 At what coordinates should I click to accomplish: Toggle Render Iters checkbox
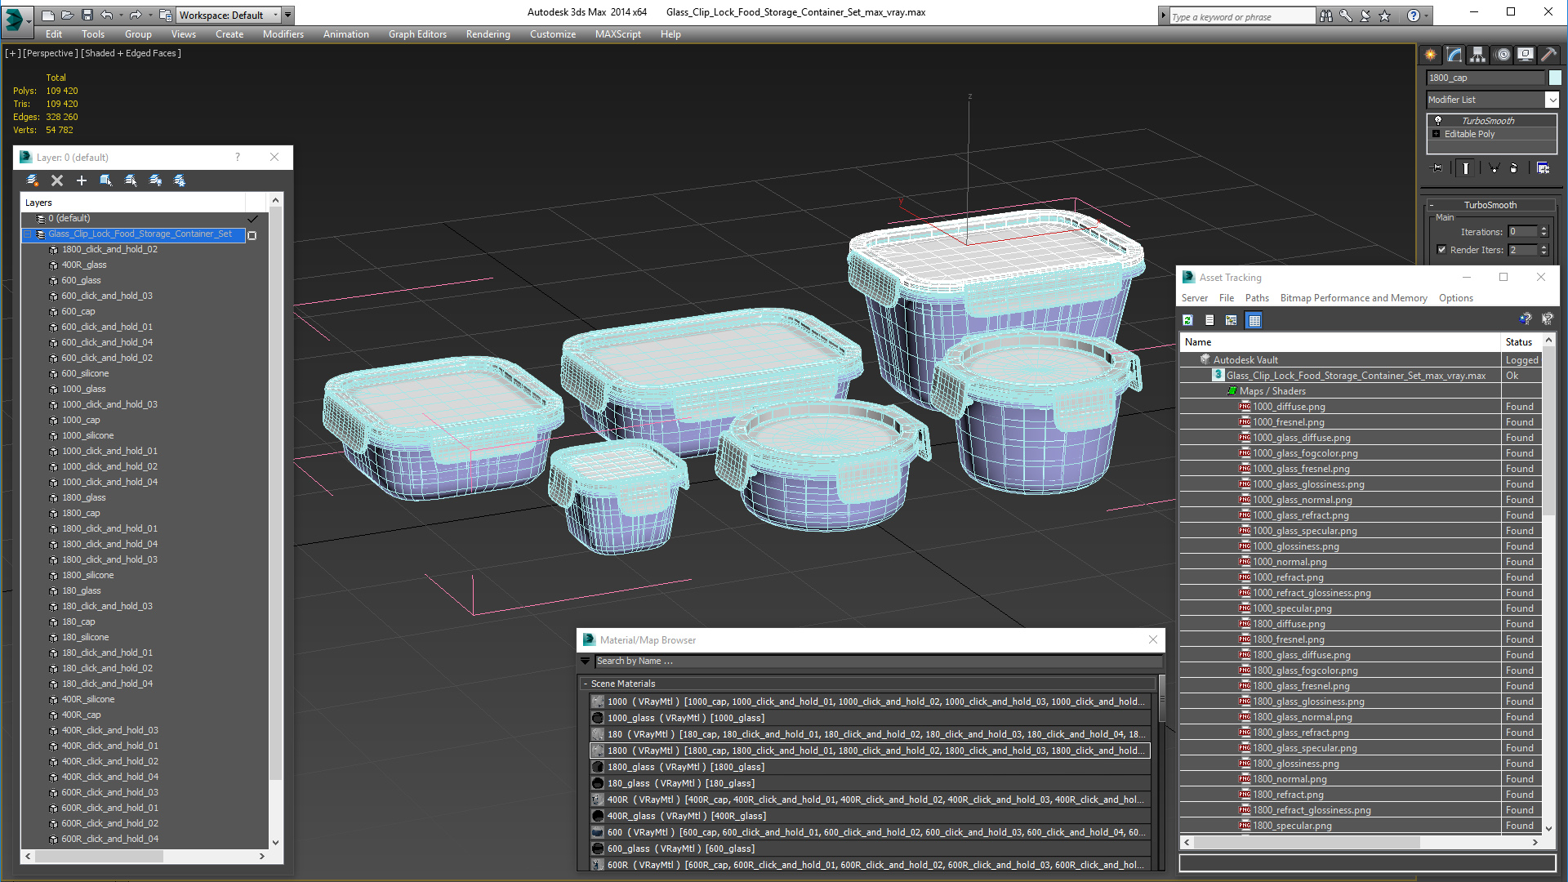click(x=1441, y=250)
